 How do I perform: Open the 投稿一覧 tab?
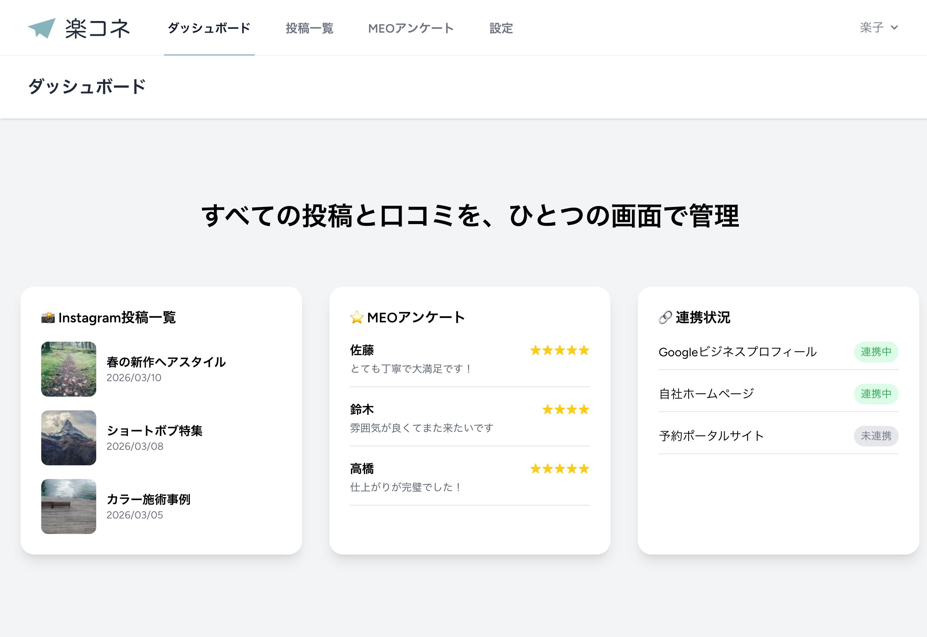[309, 28]
